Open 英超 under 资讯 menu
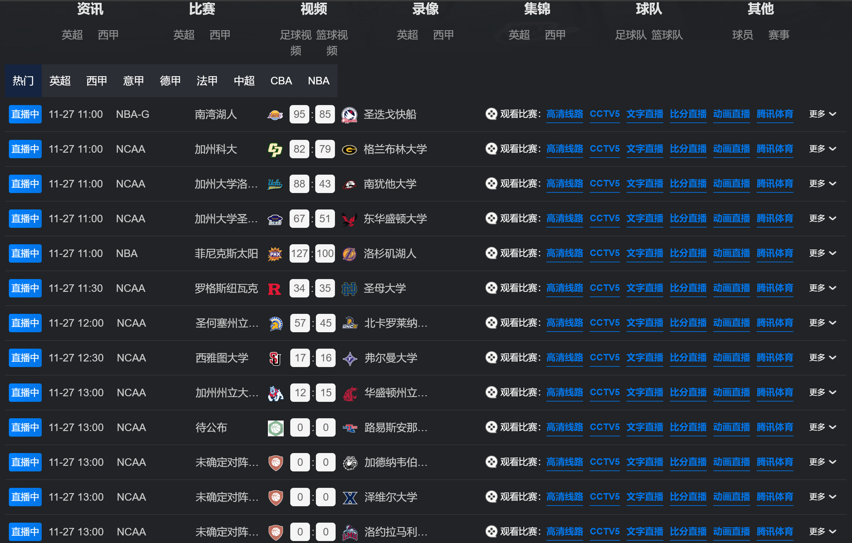852x543 pixels. point(72,35)
